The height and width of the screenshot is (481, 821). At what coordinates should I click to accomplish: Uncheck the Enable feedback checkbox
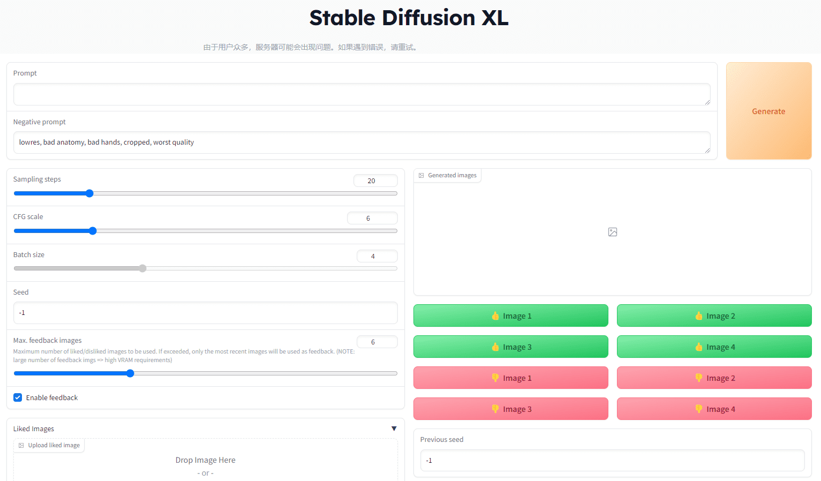18,397
